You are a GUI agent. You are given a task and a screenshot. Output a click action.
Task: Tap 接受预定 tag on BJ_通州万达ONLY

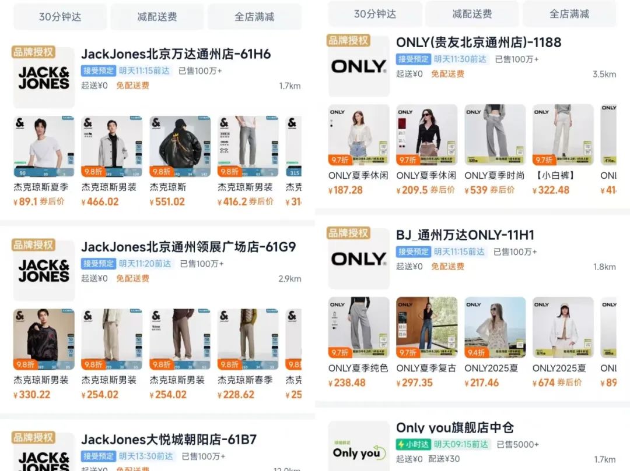pos(413,252)
